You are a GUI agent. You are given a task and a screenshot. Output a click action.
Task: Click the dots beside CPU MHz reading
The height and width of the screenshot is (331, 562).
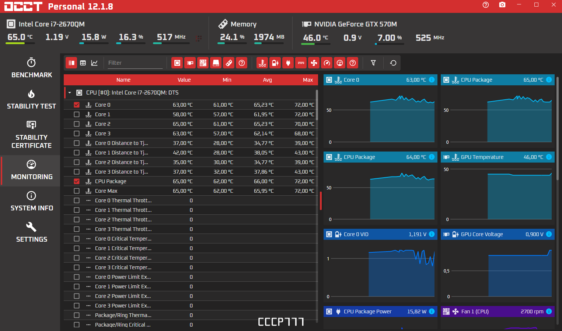[x=199, y=38]
